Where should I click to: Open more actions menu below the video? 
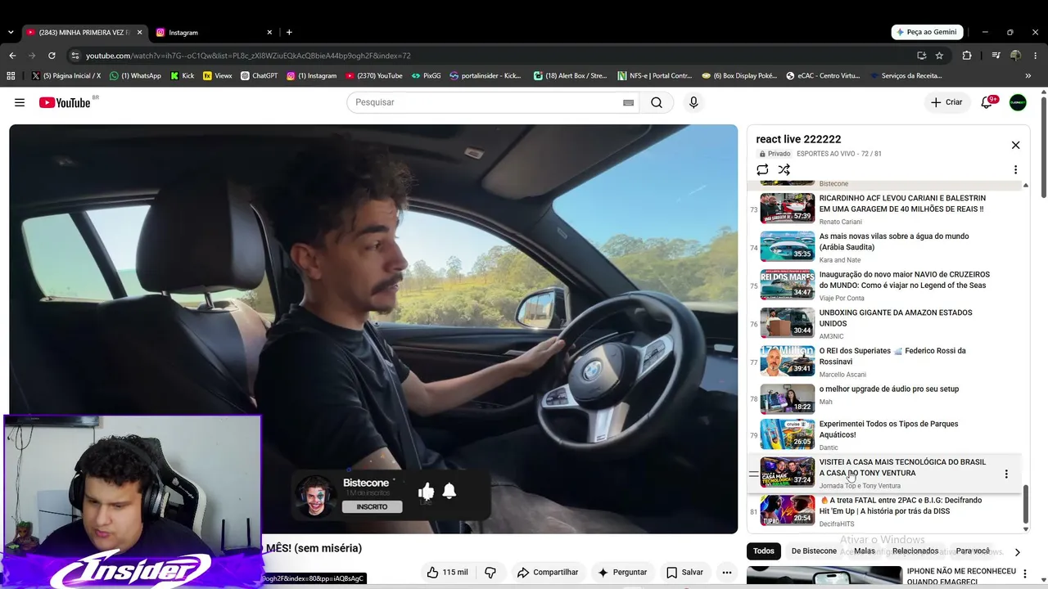[726, 573]
